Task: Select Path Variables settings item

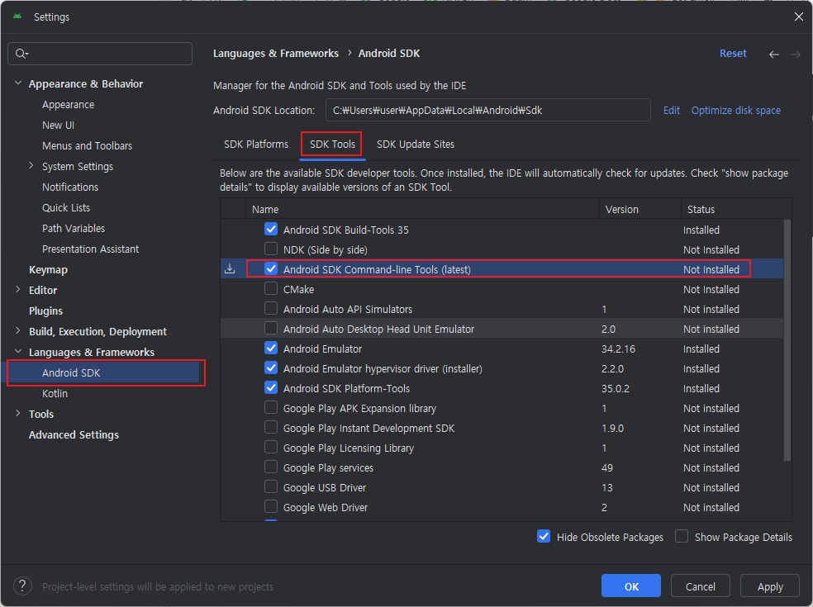Action: click(x=73, y=228)
